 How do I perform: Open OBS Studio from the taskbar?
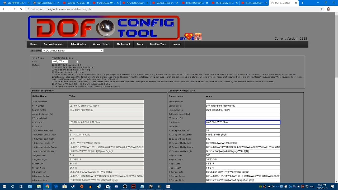[x=125, y=186]
